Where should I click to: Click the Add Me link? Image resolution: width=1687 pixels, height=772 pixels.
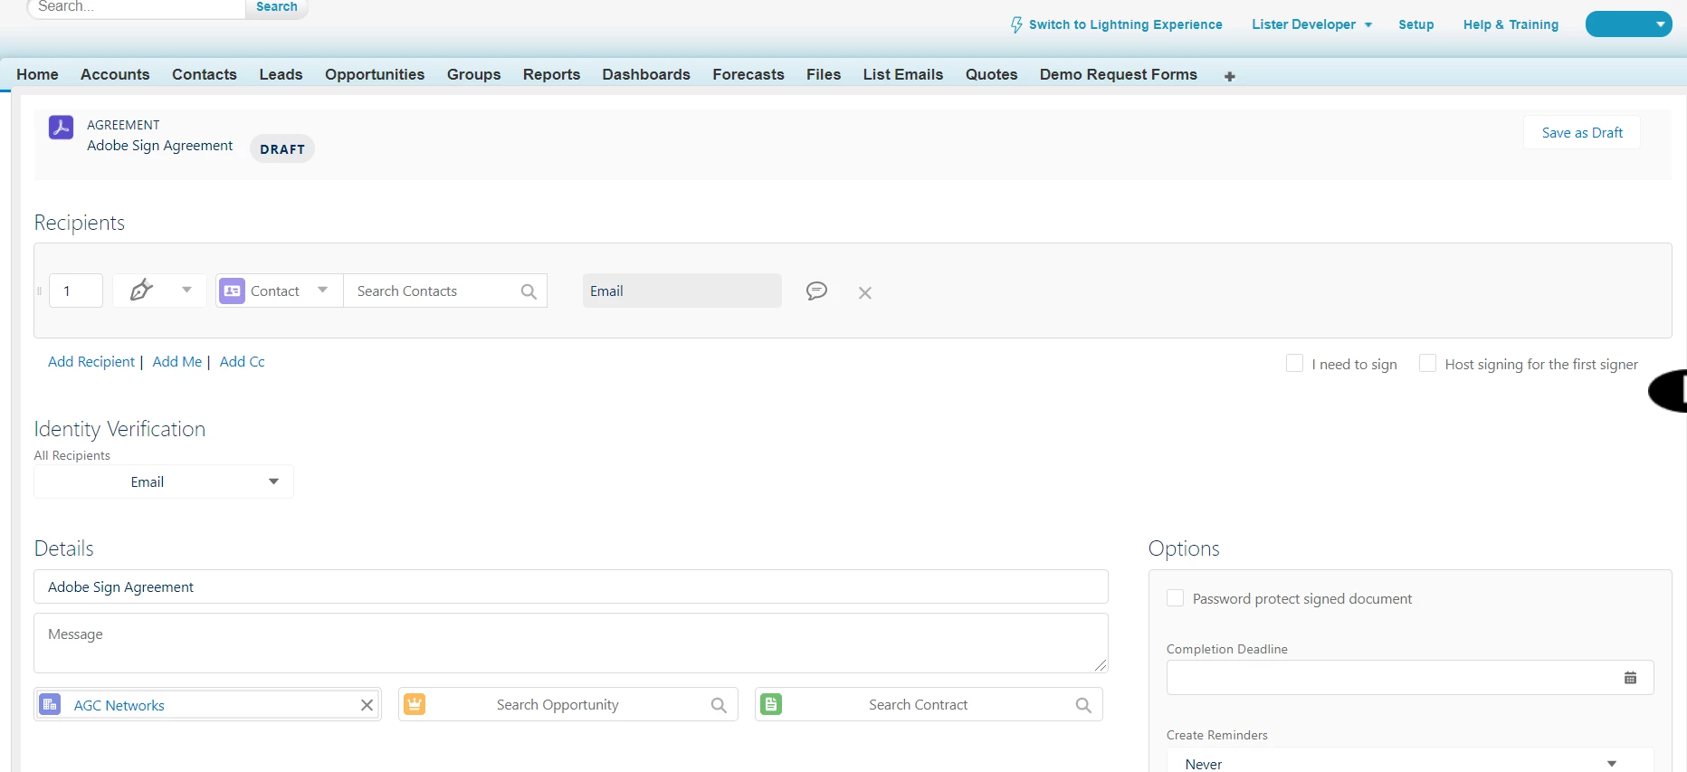click(x=177, y=361)
